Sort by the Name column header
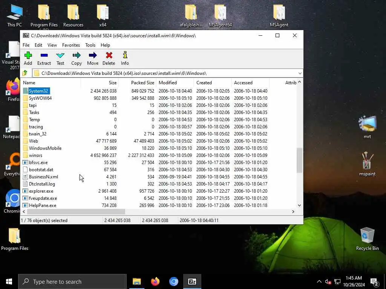386x289 pixels. point(51,82)
